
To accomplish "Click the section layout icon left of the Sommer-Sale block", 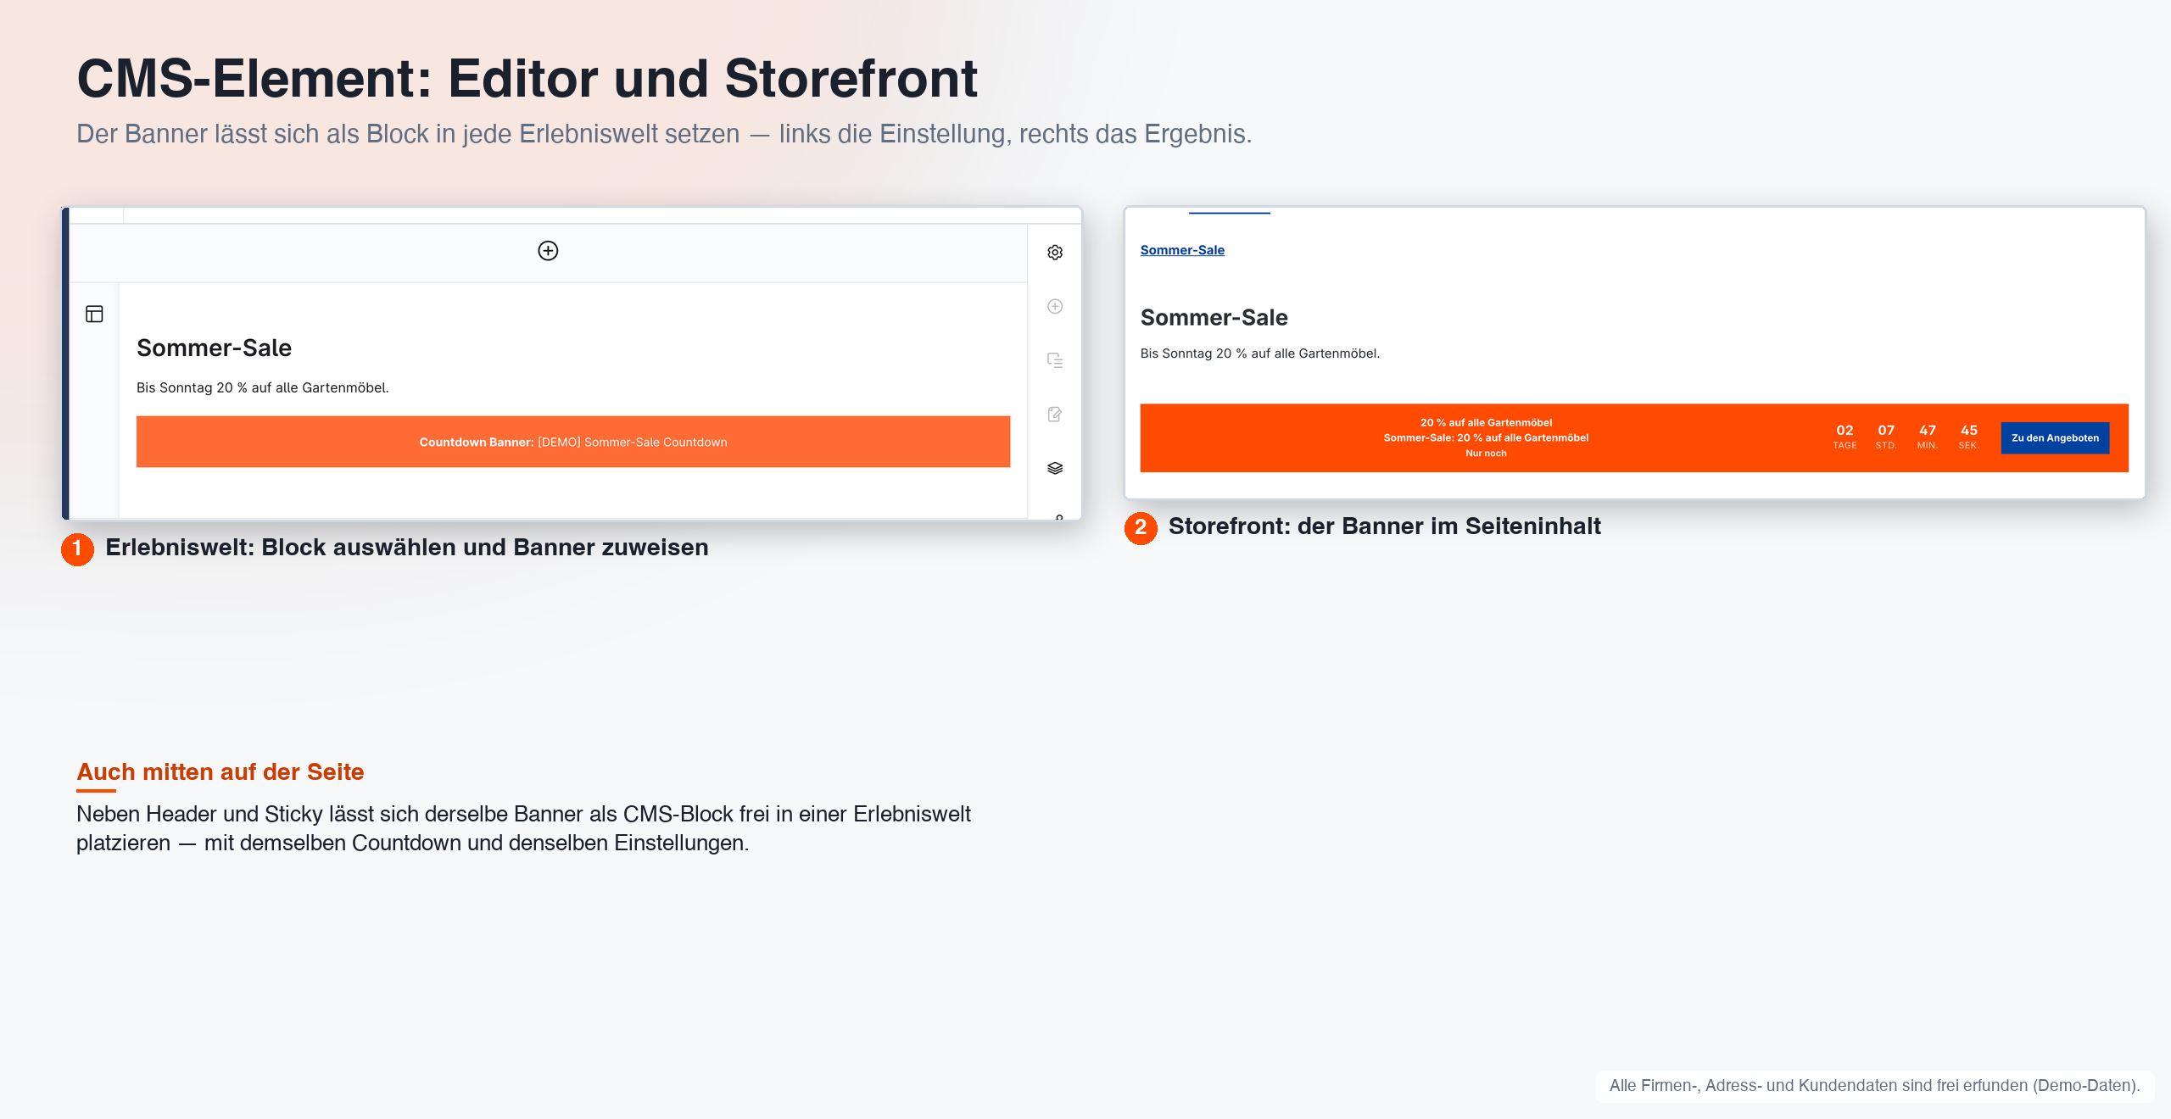I will (x=94, y=315).
